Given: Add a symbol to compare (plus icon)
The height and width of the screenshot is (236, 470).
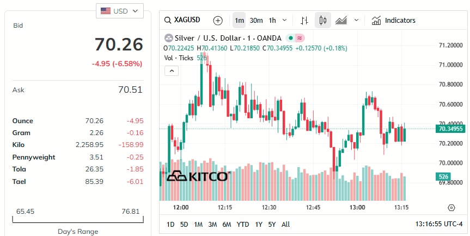Looking at the screenshot, I should (x=218, y=21).
